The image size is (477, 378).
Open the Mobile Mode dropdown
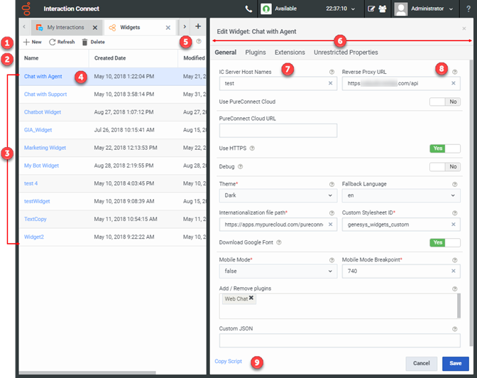pos(278,271)
